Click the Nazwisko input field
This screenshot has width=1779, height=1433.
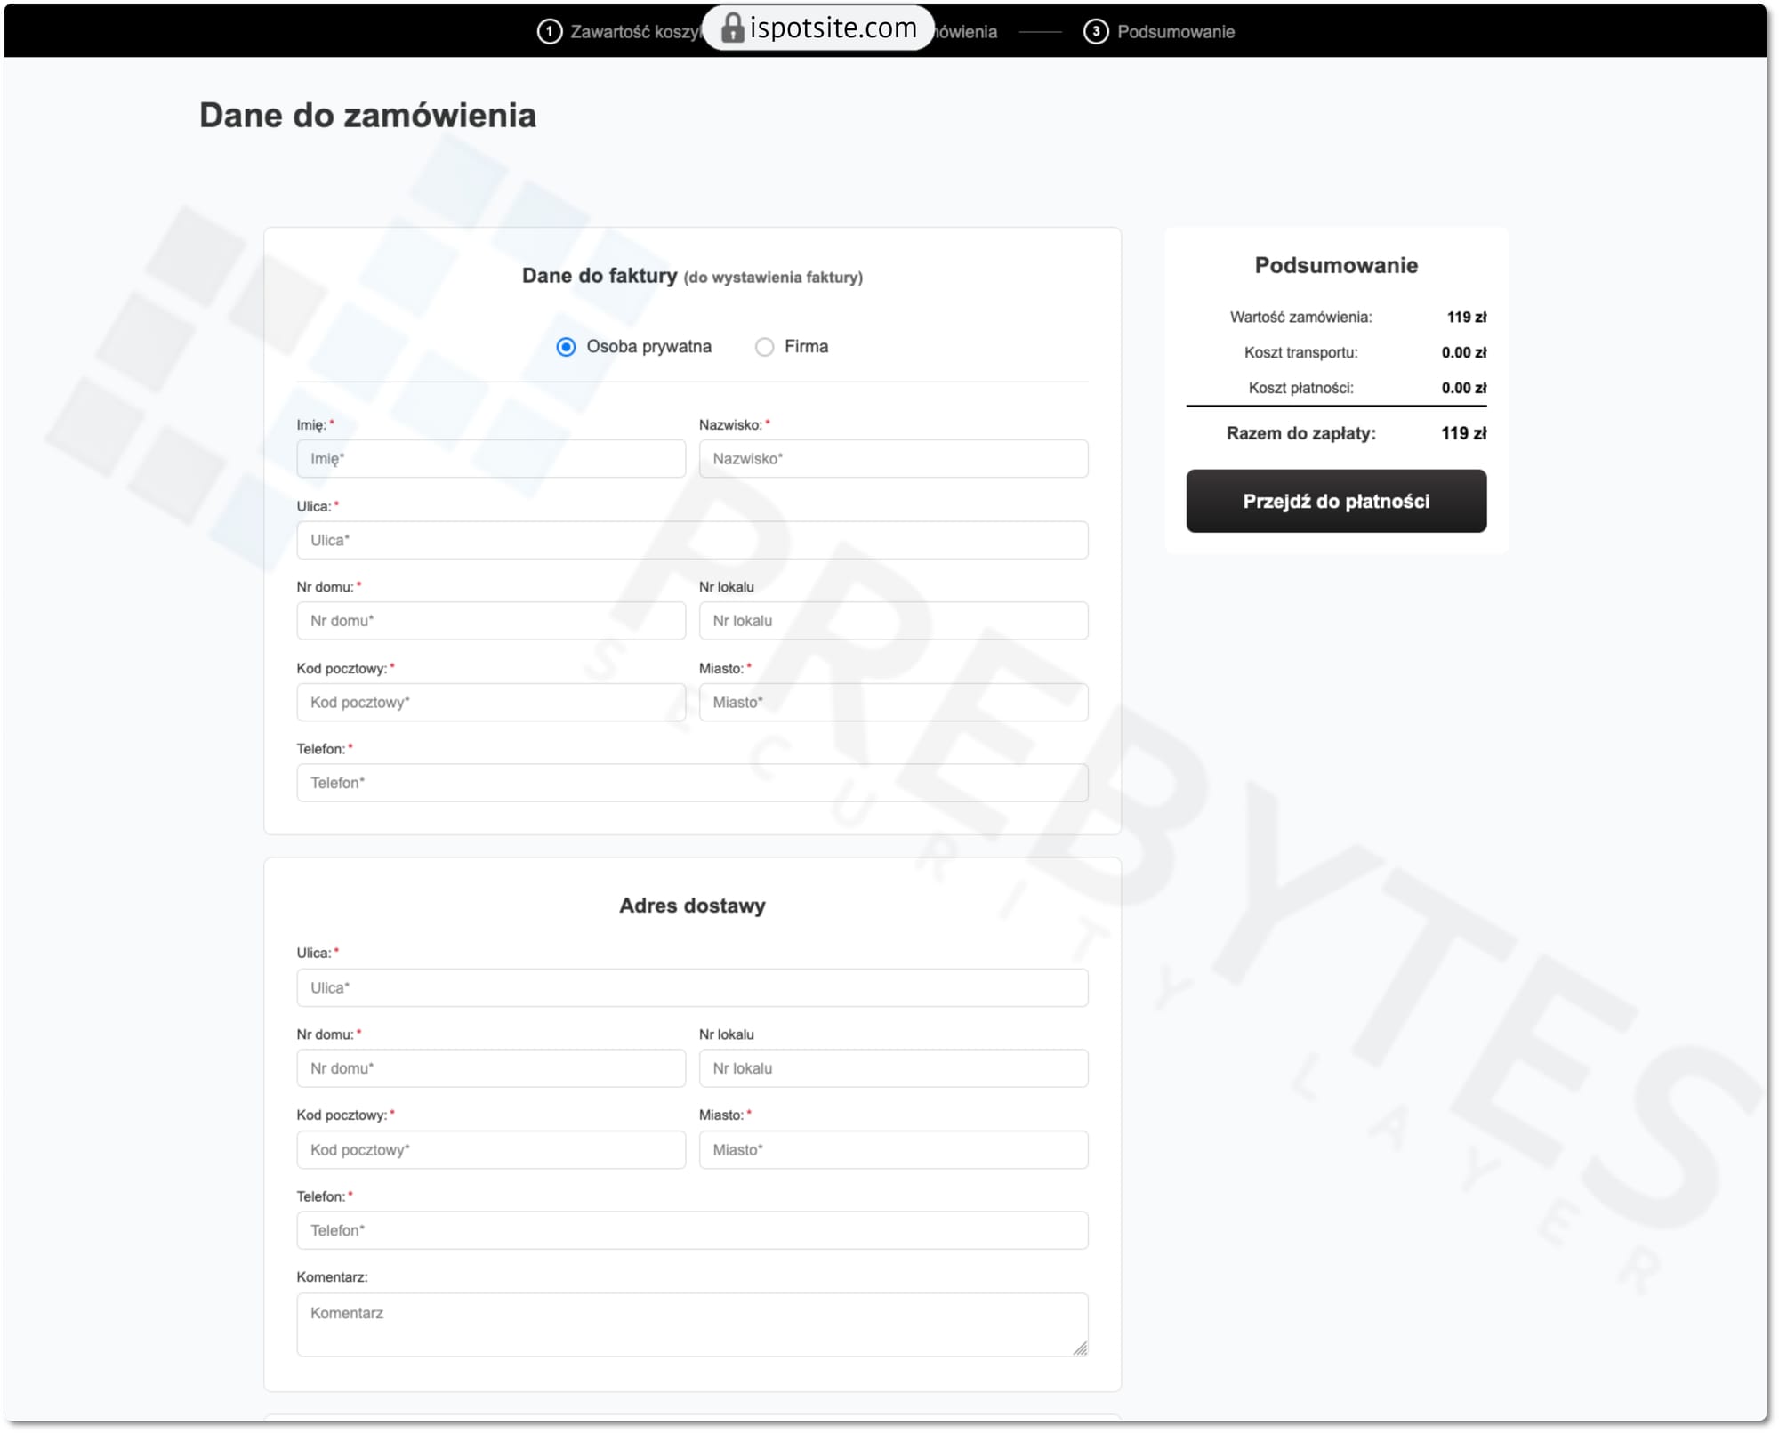893,459
